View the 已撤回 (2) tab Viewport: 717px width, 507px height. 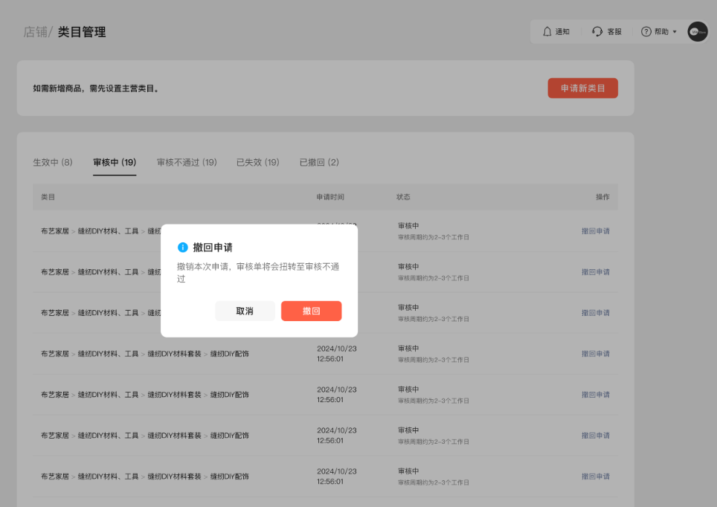(x=319, y=162)
